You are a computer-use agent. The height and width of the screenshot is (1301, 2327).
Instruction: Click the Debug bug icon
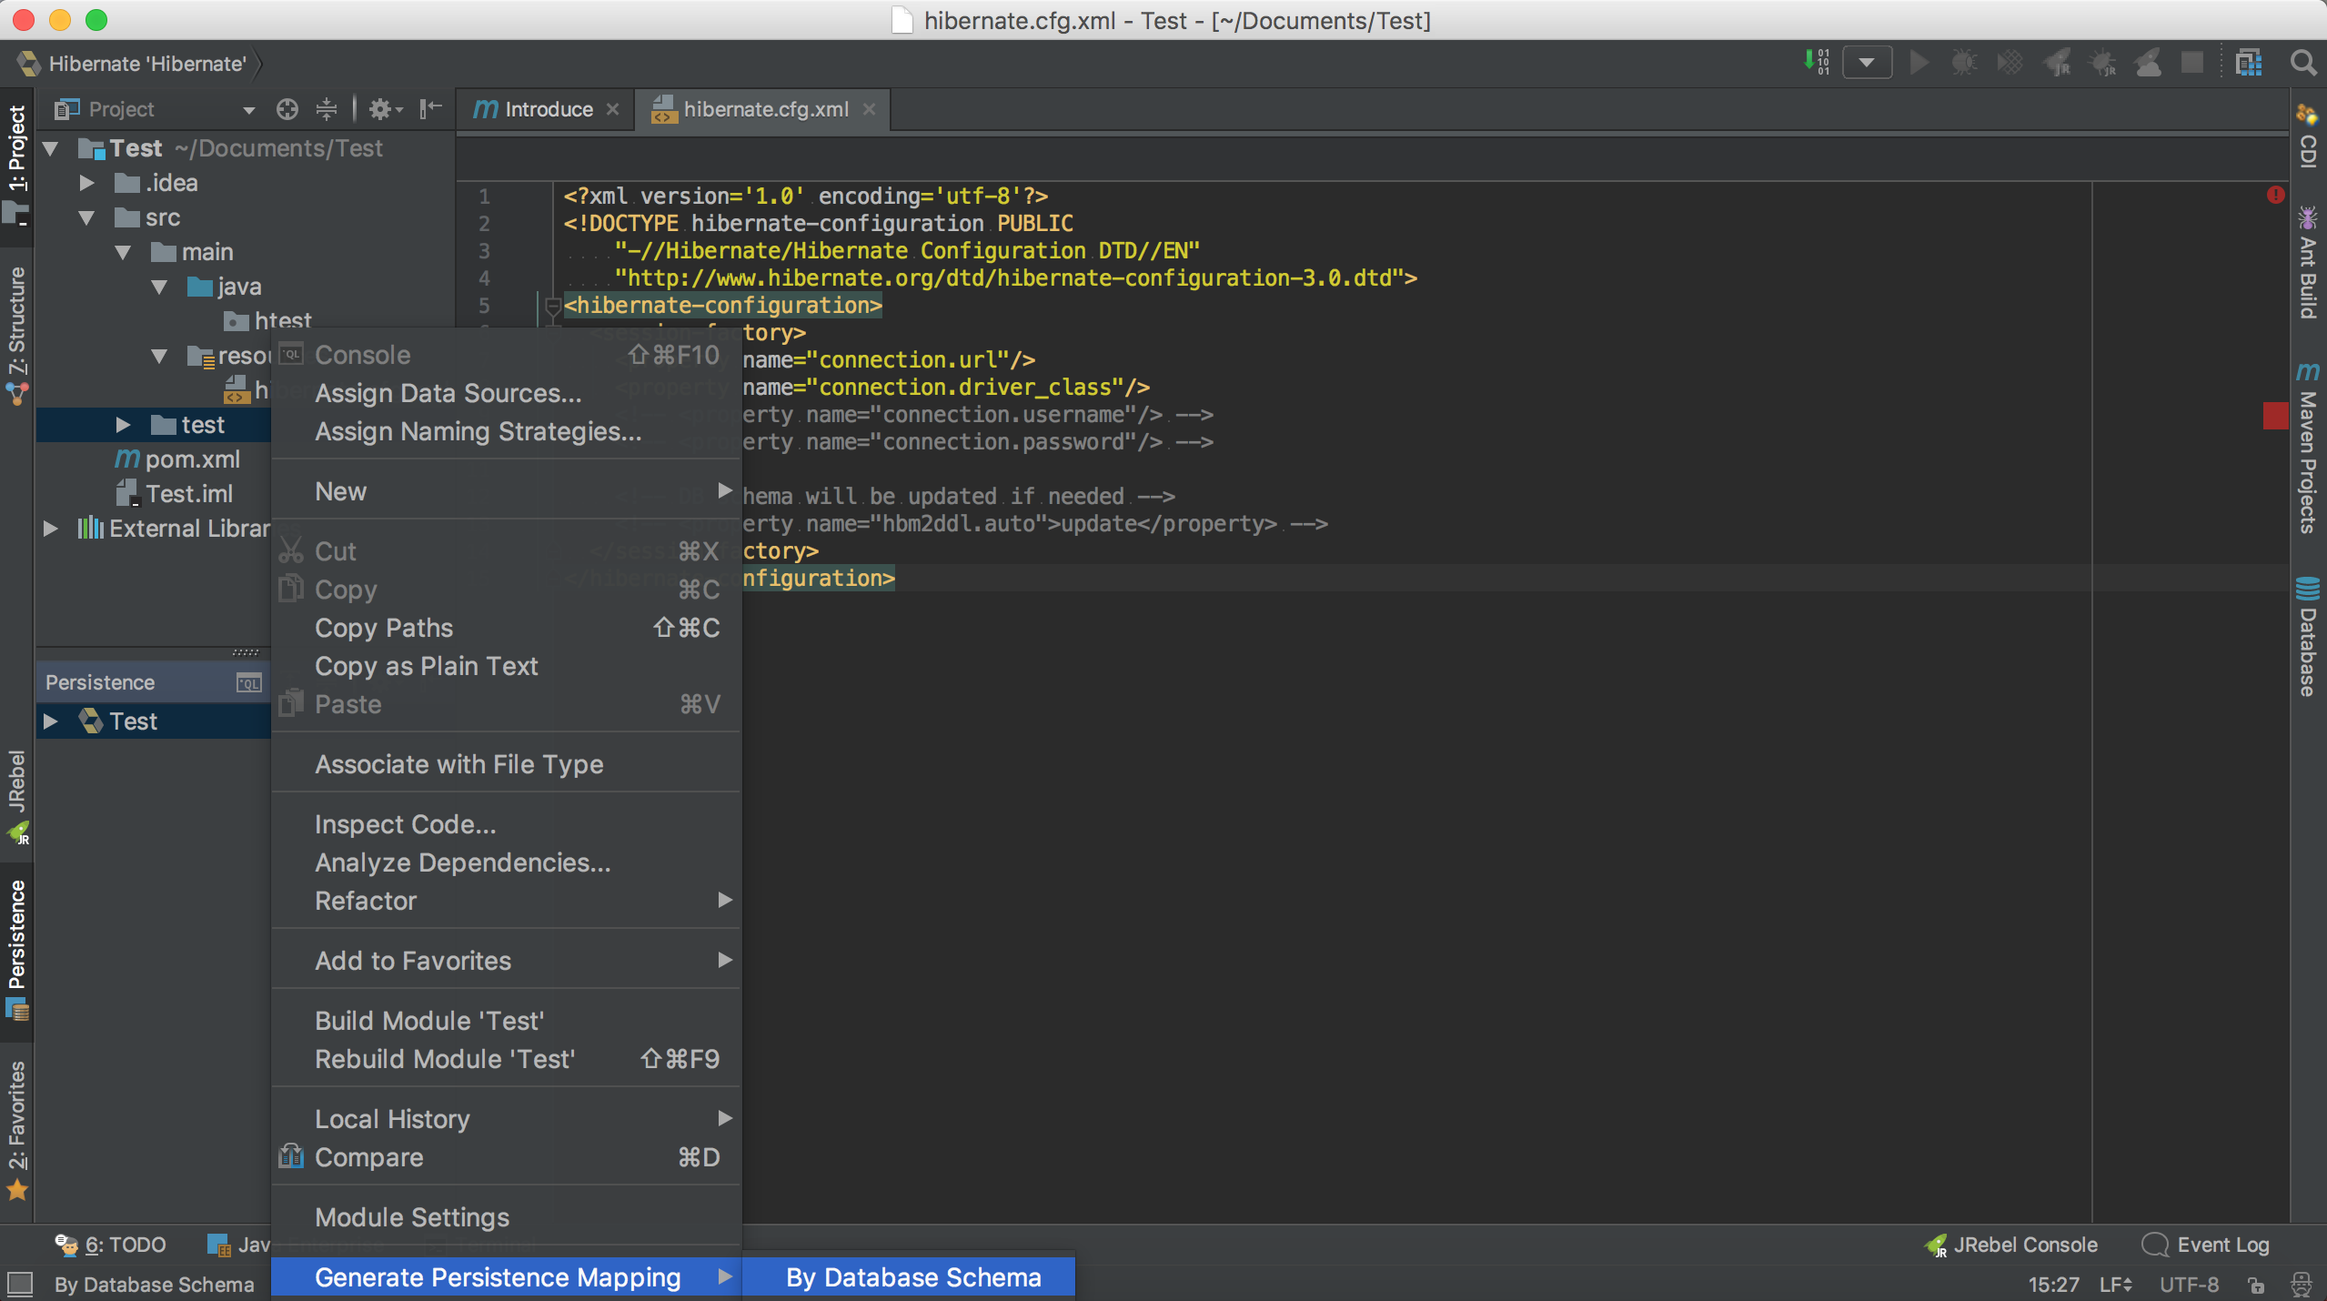point(1964,63)
